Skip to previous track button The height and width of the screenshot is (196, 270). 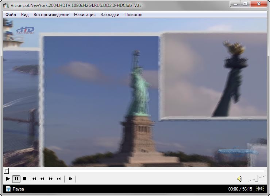(34, 179)
